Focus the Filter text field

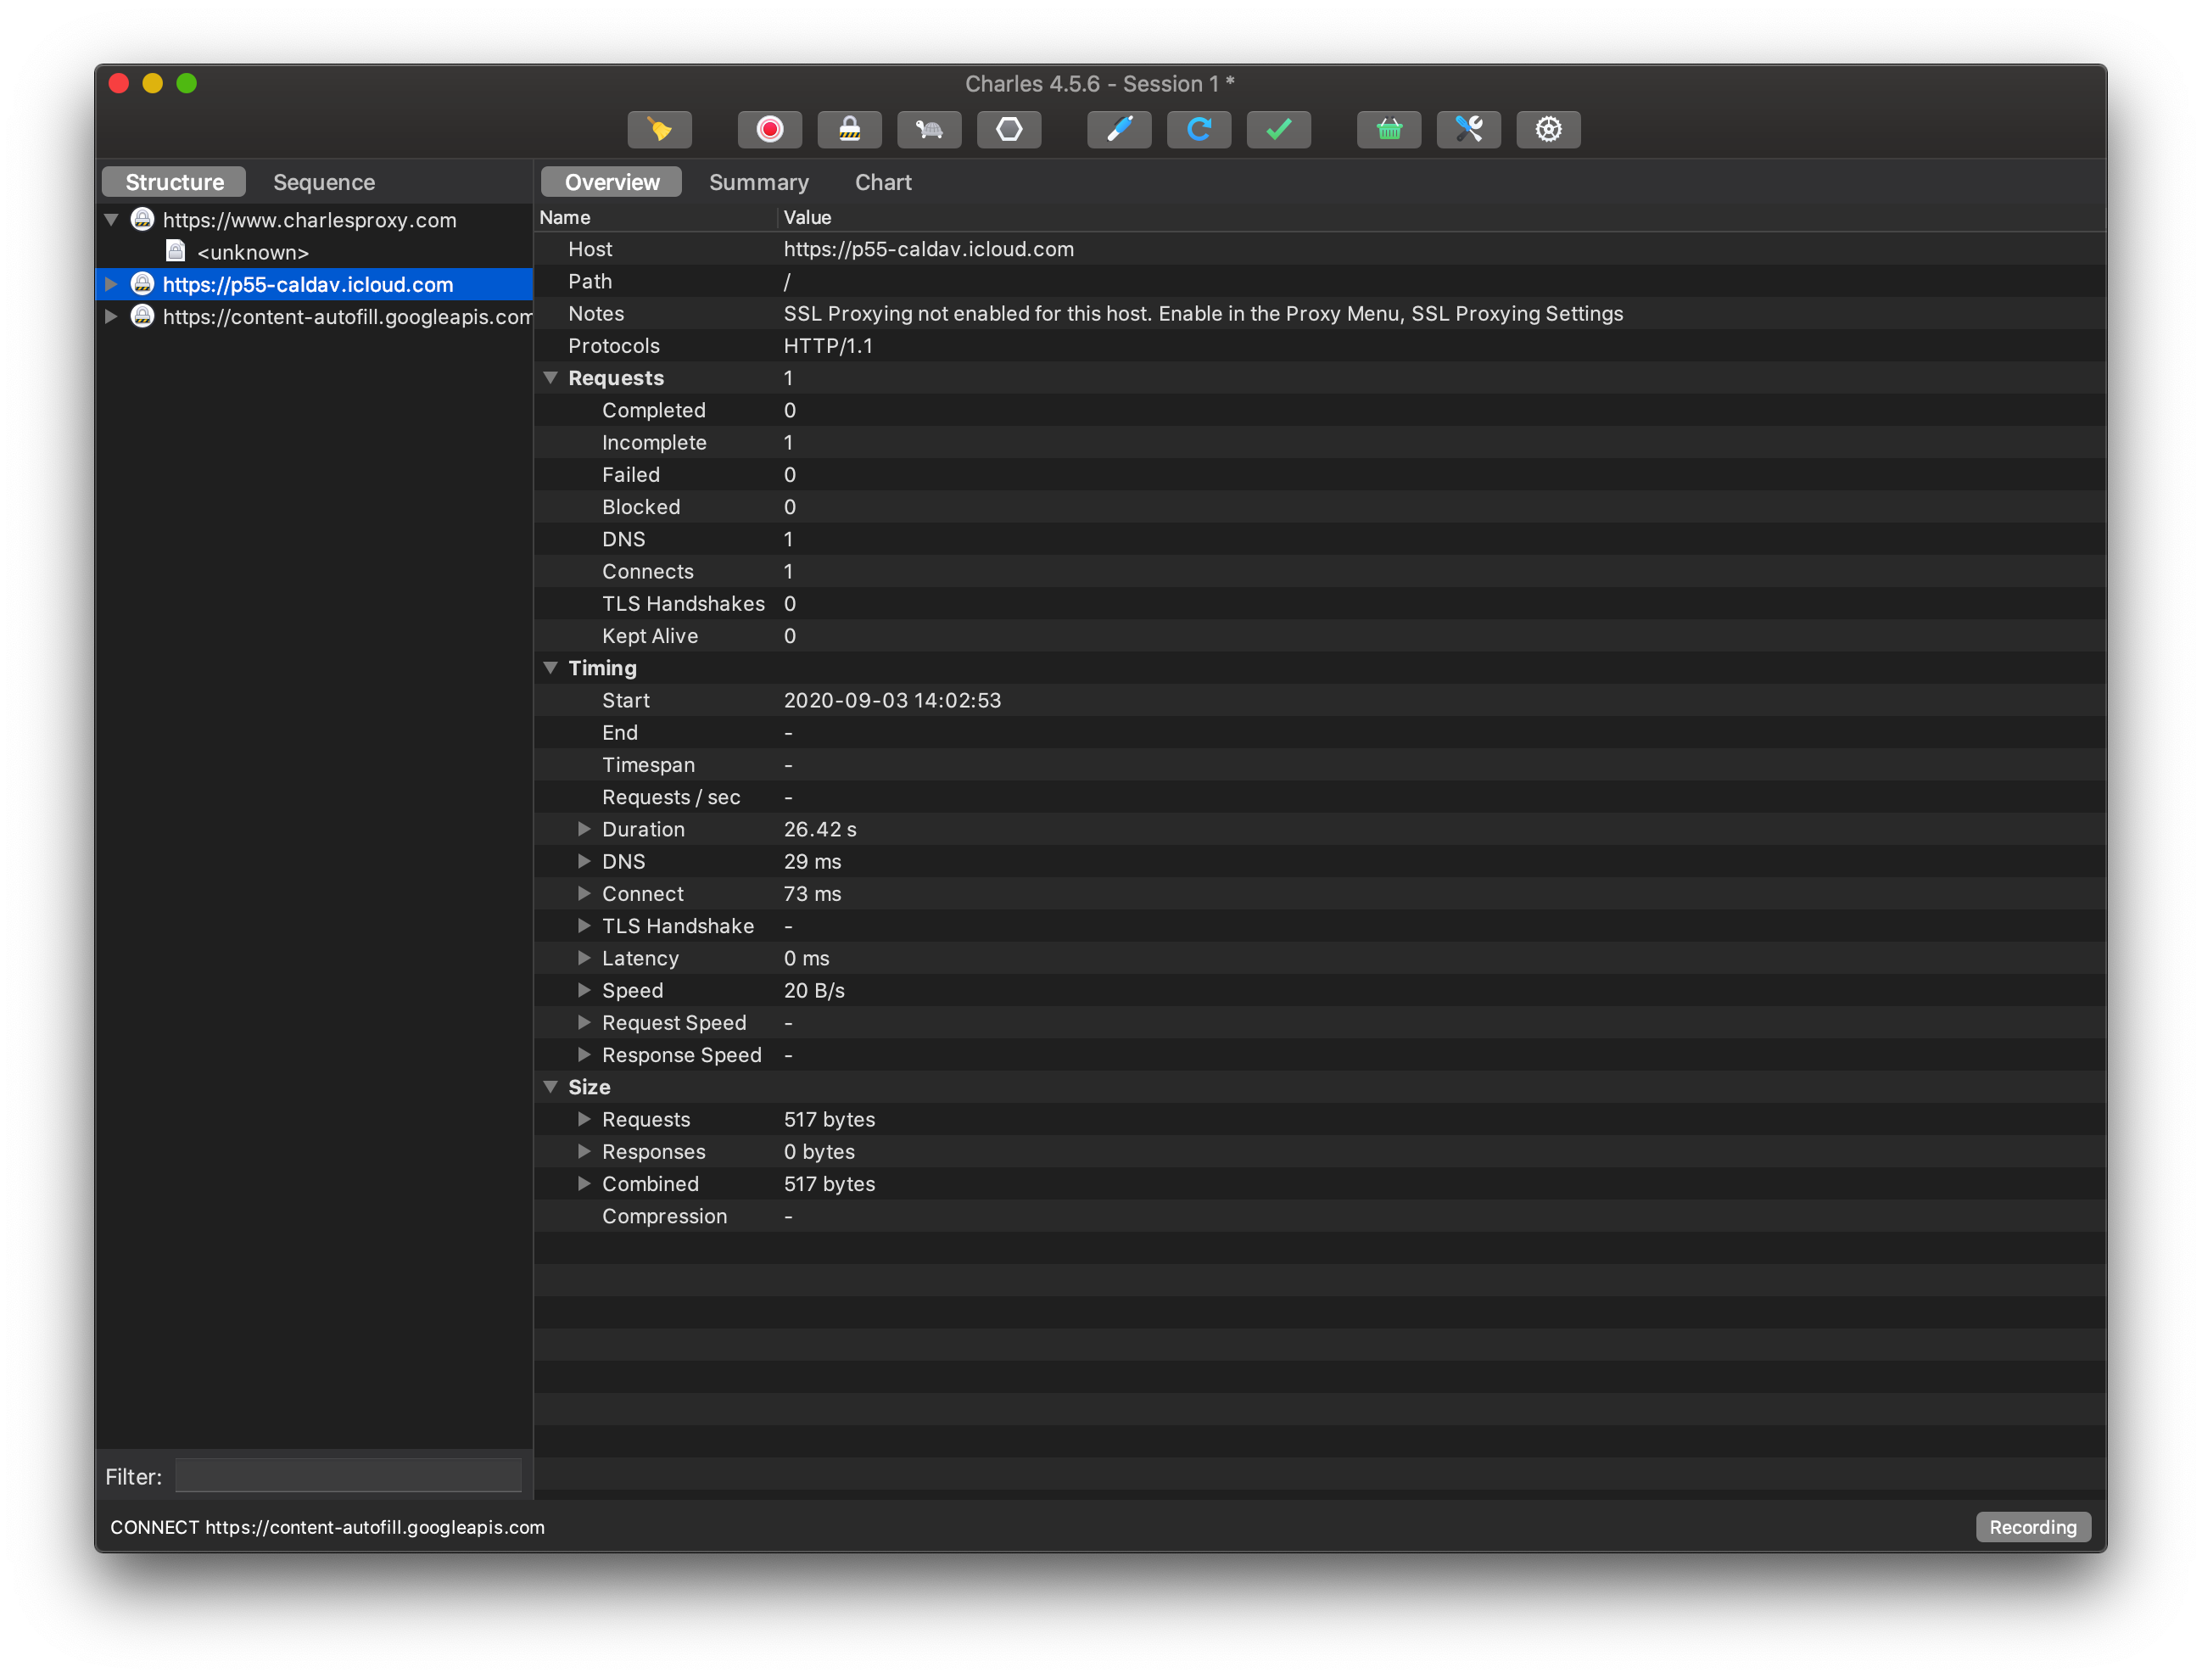pos(349,1475)
